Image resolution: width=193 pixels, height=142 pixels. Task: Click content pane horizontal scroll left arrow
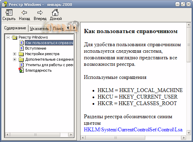click(x=83, y=138)
